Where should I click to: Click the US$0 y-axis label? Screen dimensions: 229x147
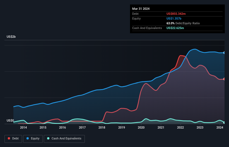[x=10, y=120]
